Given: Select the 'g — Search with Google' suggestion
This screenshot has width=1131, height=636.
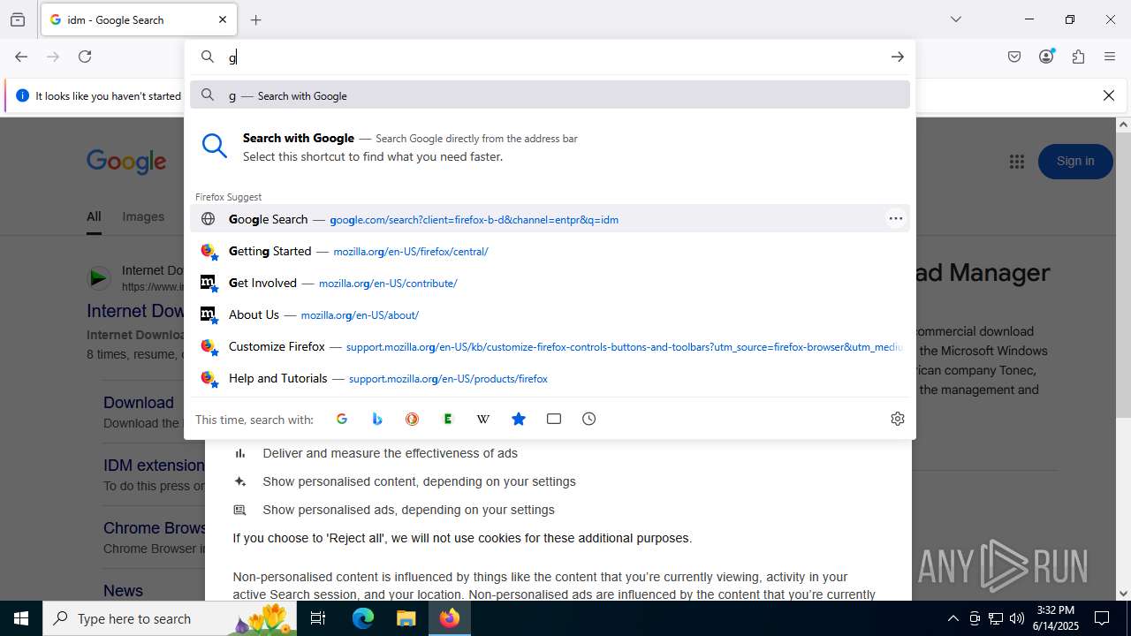Looking at the screenshot, I should point(550,95).
